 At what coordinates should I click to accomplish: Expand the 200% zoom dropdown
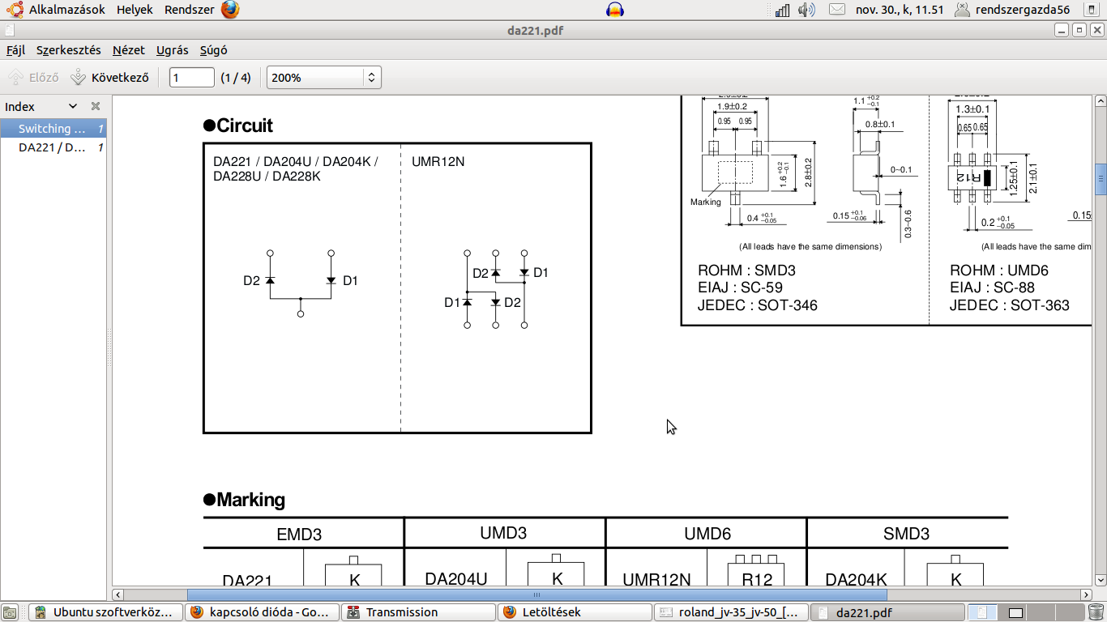[x=323, y=78]
